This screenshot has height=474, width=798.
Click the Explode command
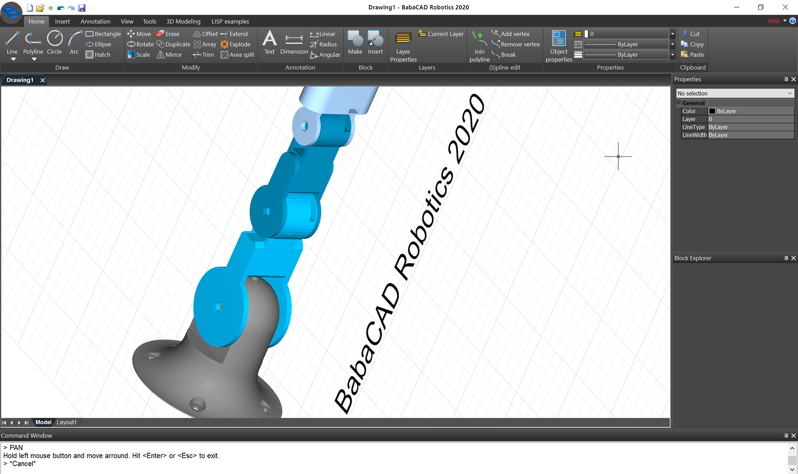click(236, 44)
